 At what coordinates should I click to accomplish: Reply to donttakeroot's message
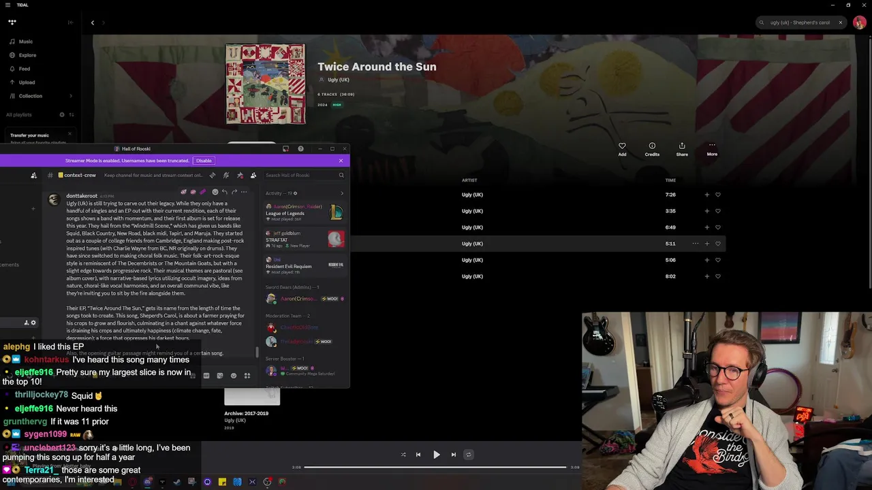(x=224, y=192)
